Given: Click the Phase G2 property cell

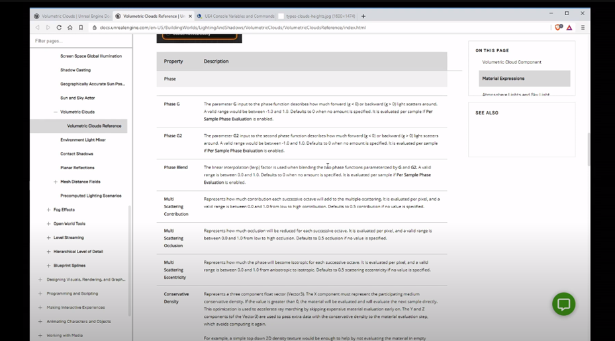Looking at the screenshot, I should click(x=173, y=136).
